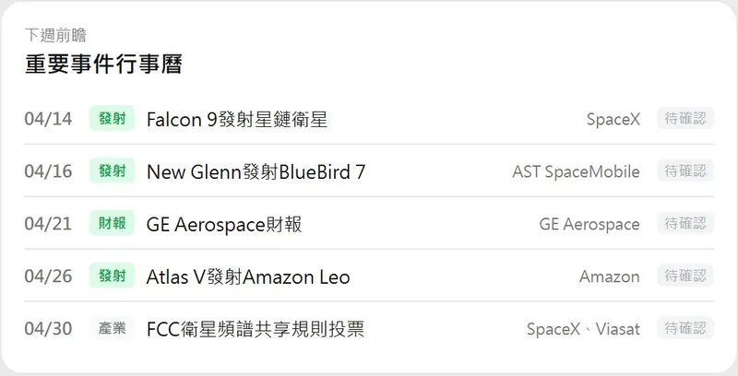Click the 發射 tag on the 04/16 row
Viewport: 738px width, 376px height.
click(113, 171)
